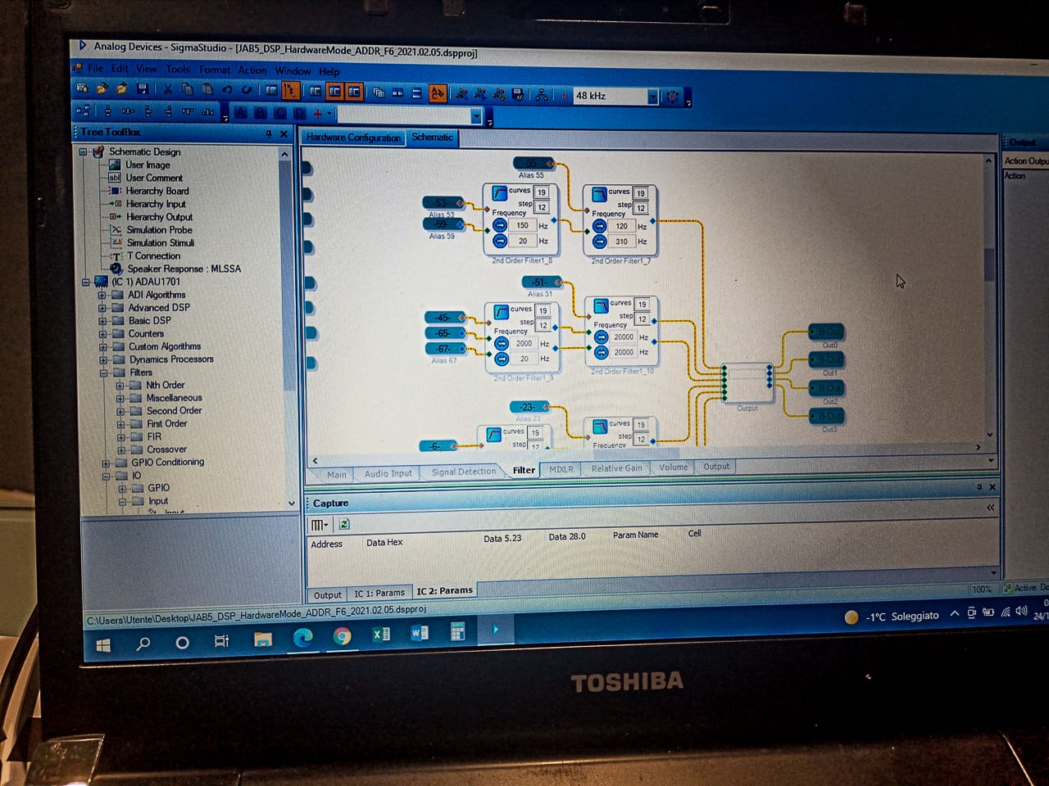Click the New Project toolbar icon

pos(82,88)
